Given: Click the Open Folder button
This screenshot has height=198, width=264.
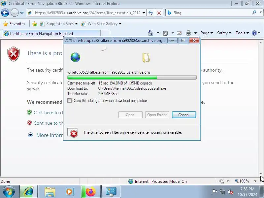Looking at the screenshot, I should click(x=157, y=115).
